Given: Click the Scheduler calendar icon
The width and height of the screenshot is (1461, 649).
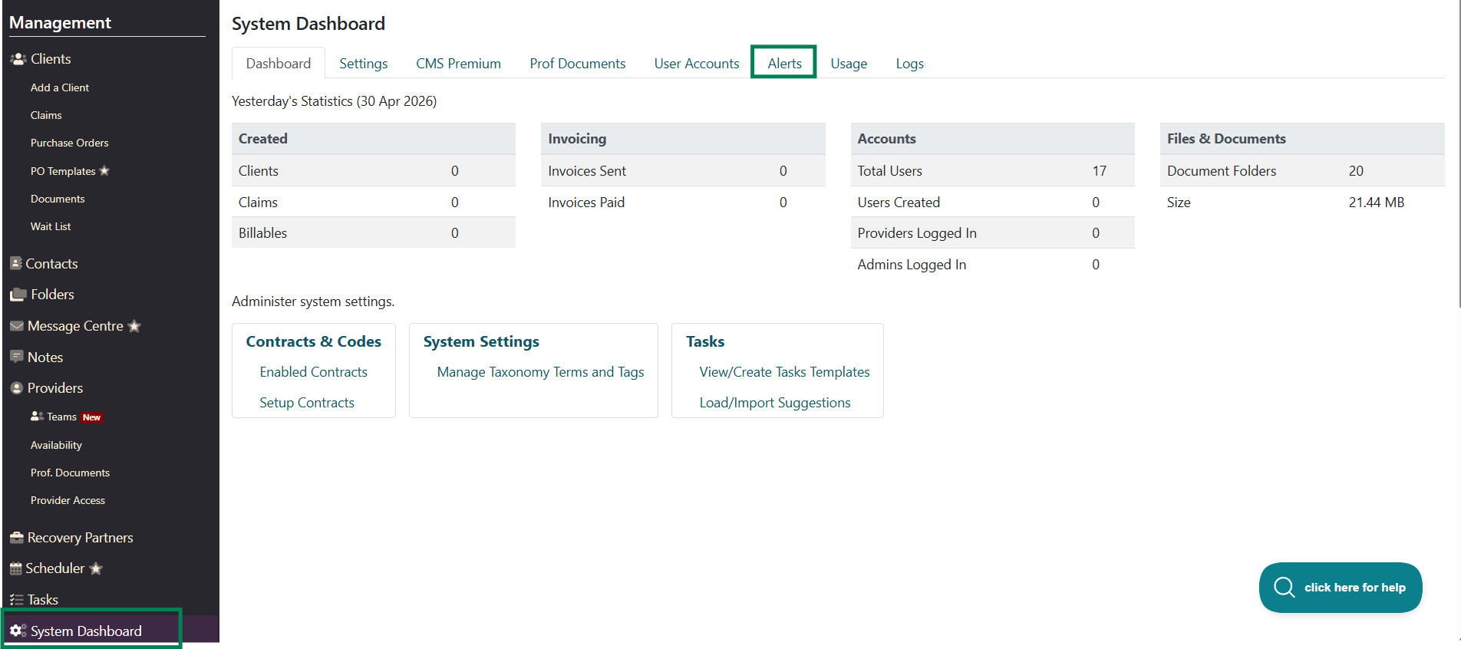Looking at the screenshot, I should coord(16,568).
